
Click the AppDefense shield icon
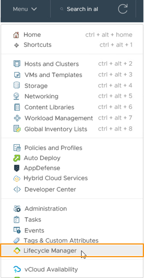[x=17, y=168]
